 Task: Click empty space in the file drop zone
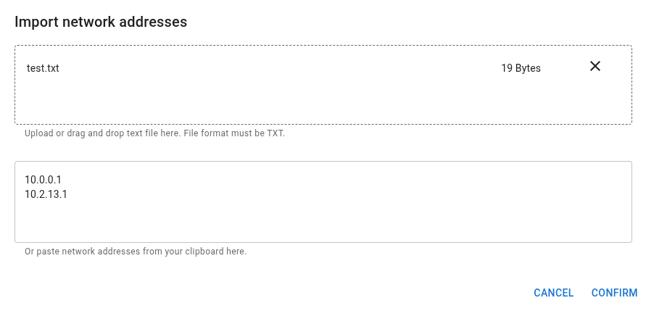click(323, 103)
